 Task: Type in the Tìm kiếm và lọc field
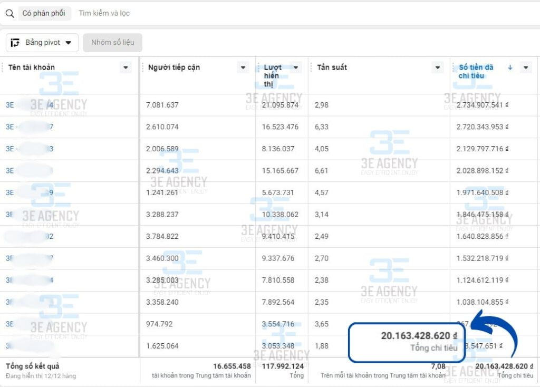pyautogui.click(x=211, y=14)
